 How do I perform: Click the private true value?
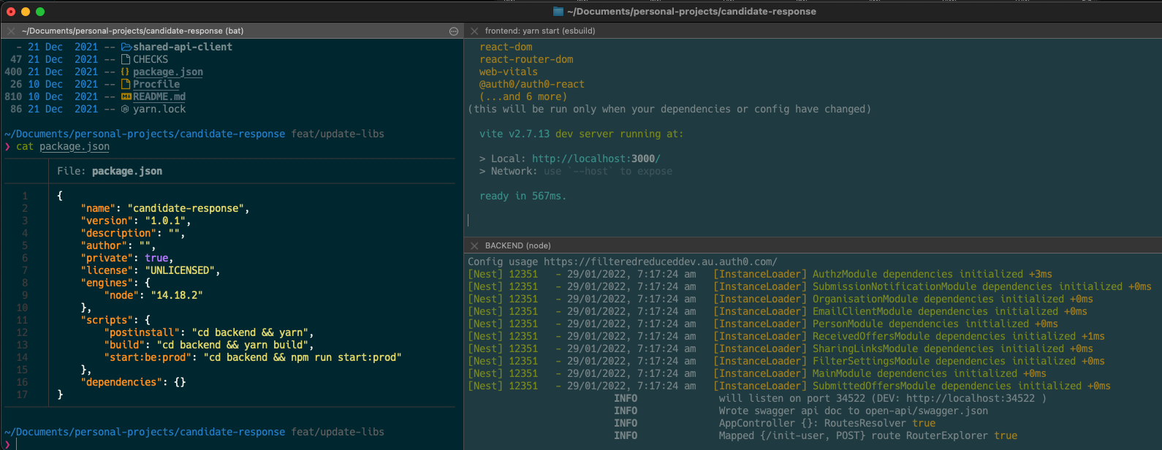[x=156, y=258]
